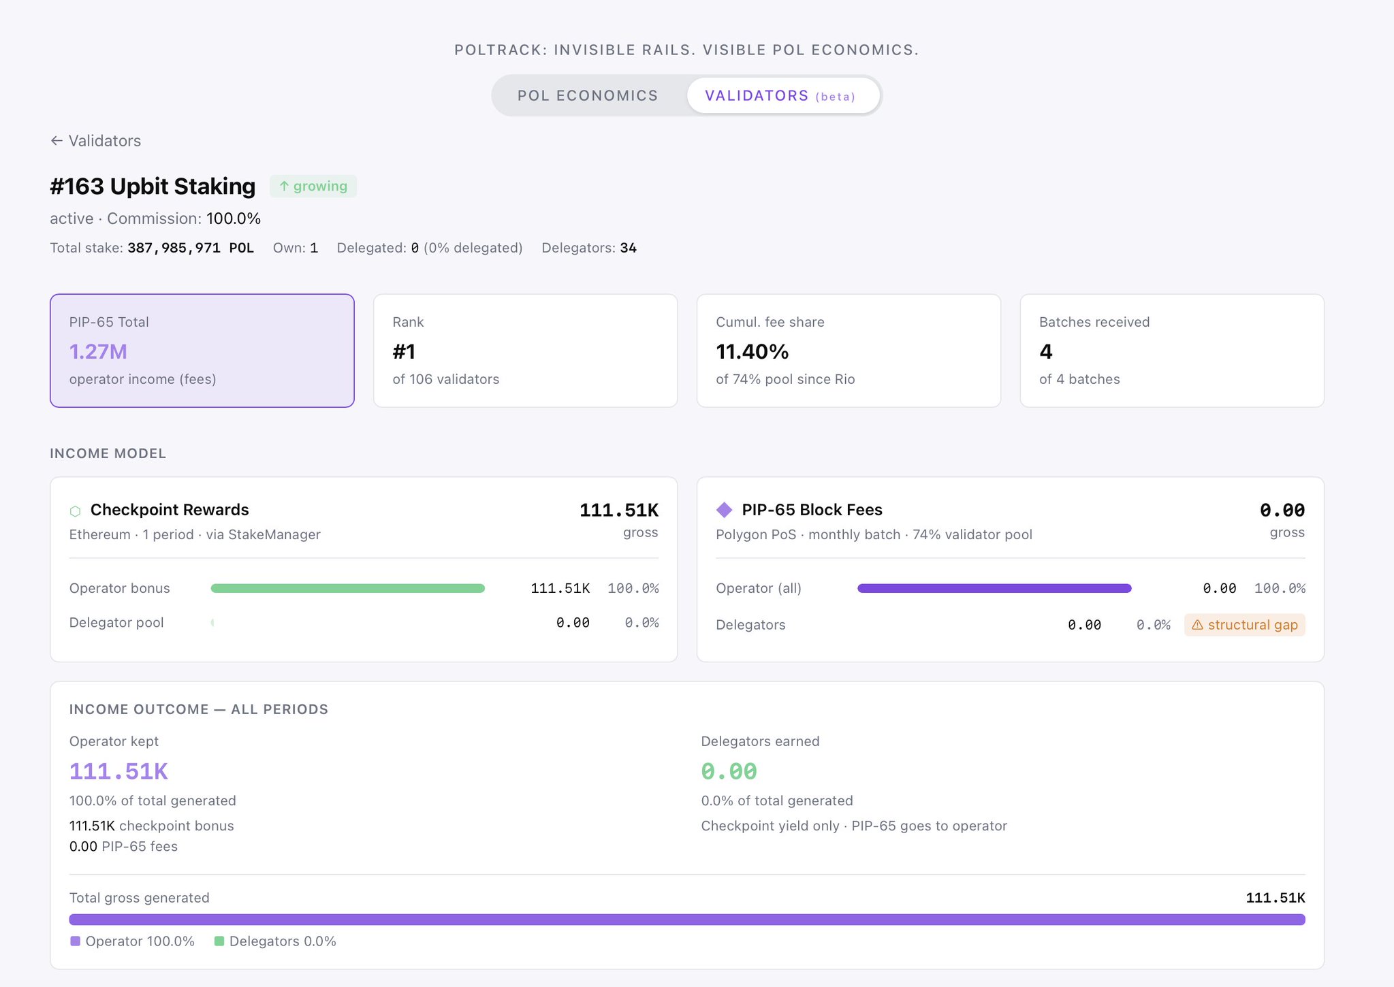
Task: Click the up-arrow icon in growing badge
Action: [x=284, y=186]
